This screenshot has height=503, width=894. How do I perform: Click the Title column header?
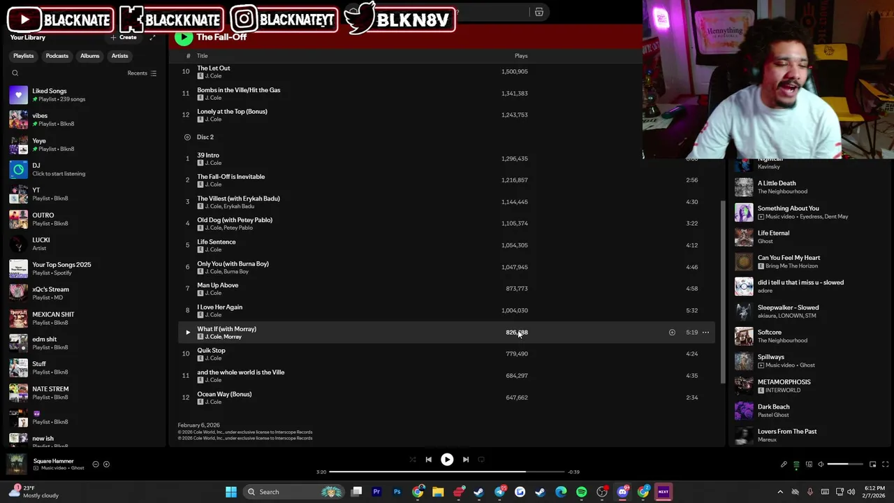202,56
